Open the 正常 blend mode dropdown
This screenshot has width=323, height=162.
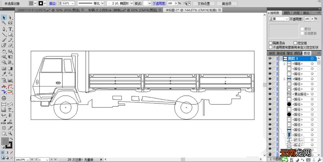point(279,19)
